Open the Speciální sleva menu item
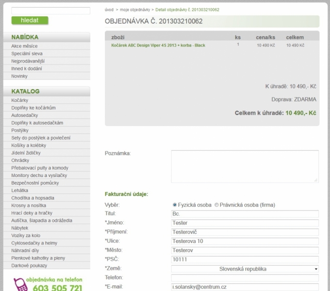The width and height of the screenshot is (330, 291). [x=27, y=54]
